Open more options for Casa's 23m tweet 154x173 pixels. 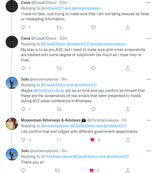click(149, 3)
